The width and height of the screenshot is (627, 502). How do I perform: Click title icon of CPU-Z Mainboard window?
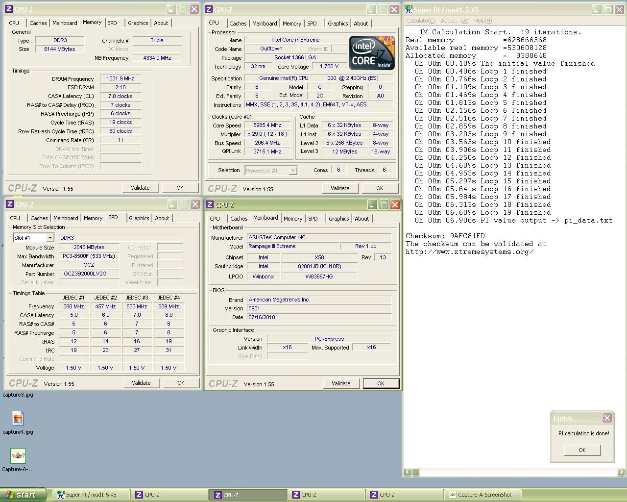pos(210,205)
